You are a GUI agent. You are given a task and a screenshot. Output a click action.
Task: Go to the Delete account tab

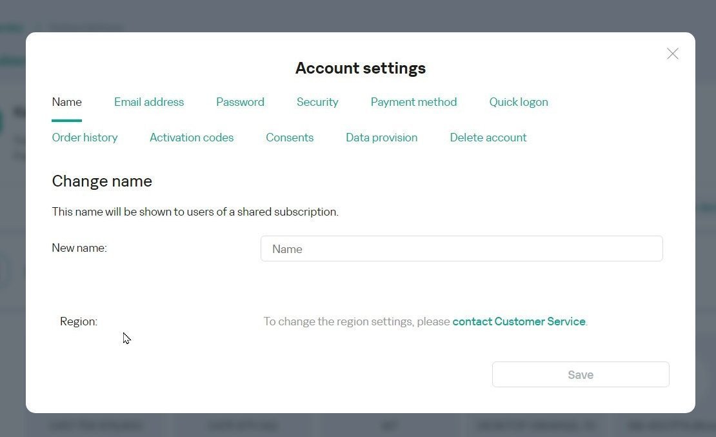click(x=488, y=137)
